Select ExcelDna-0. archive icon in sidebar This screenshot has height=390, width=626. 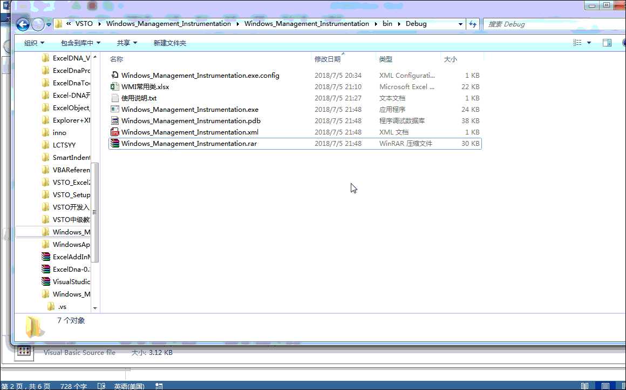[46, 269]
